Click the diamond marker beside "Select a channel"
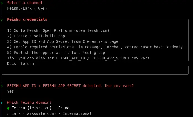193x117 pixels. (2, 3)
